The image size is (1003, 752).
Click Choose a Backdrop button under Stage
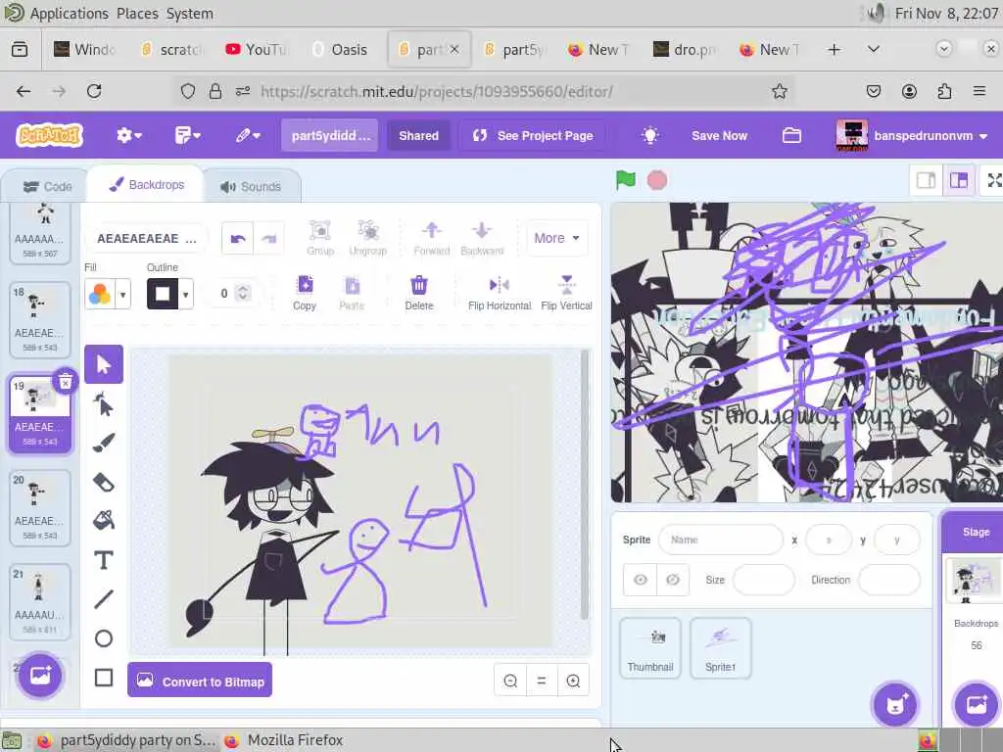coord(977,705)
